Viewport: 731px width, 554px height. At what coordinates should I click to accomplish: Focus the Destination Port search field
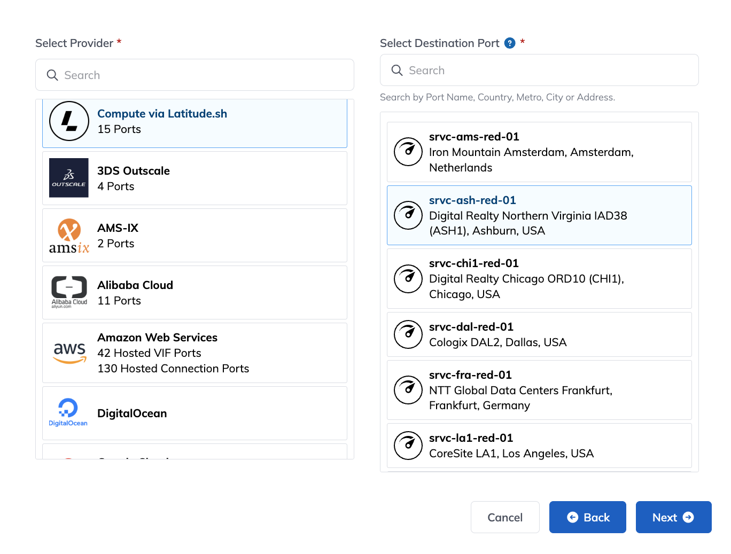coord(539,70)
